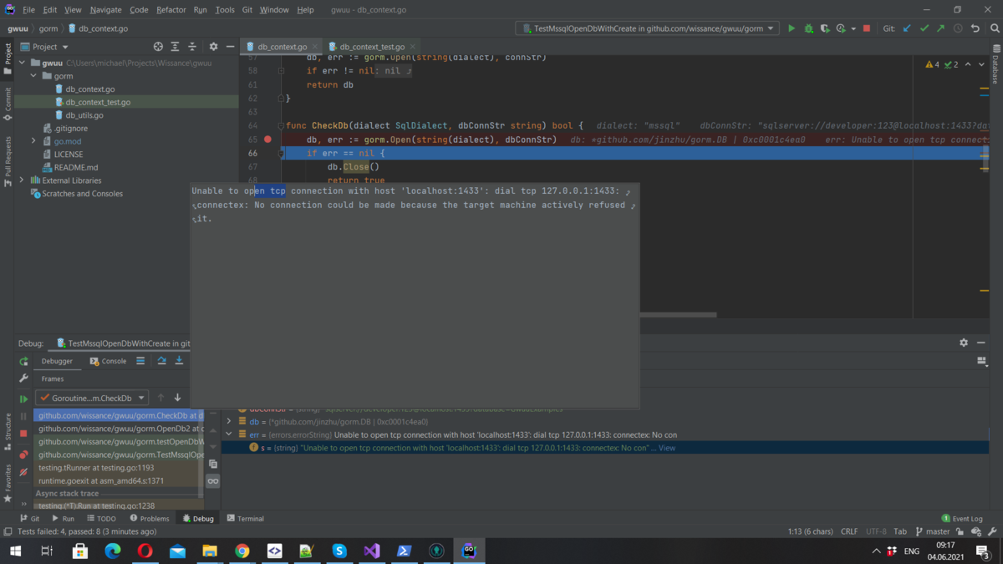Open the Goroutine...m.CheckDb frames dropdown

pyautogui.click(x=92, y=396)
